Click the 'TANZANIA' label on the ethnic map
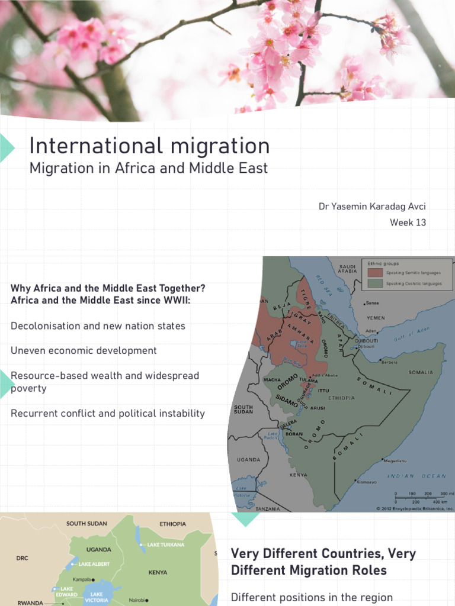The height and width of the screenshot is (606, 455). [x=267, y=509]
